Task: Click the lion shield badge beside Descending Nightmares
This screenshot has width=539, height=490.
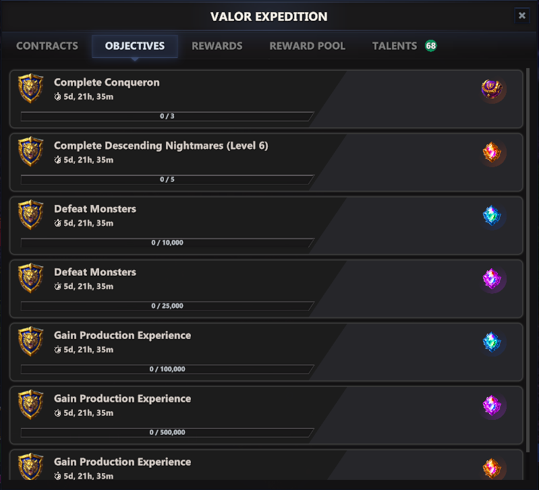Action: coord(31,152)
